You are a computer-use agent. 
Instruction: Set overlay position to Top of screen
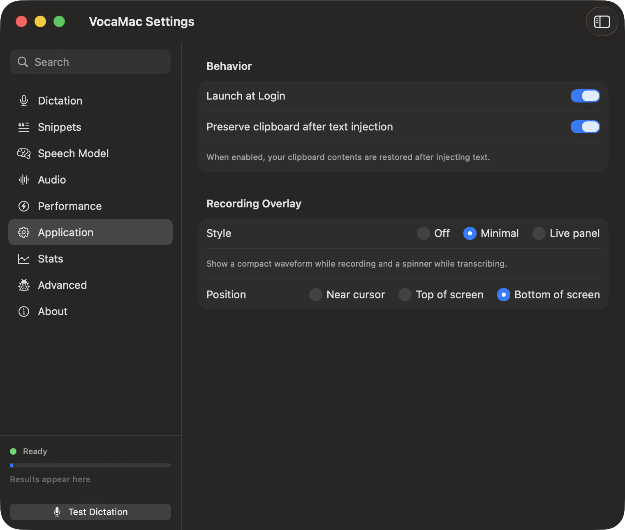point(405,295)
